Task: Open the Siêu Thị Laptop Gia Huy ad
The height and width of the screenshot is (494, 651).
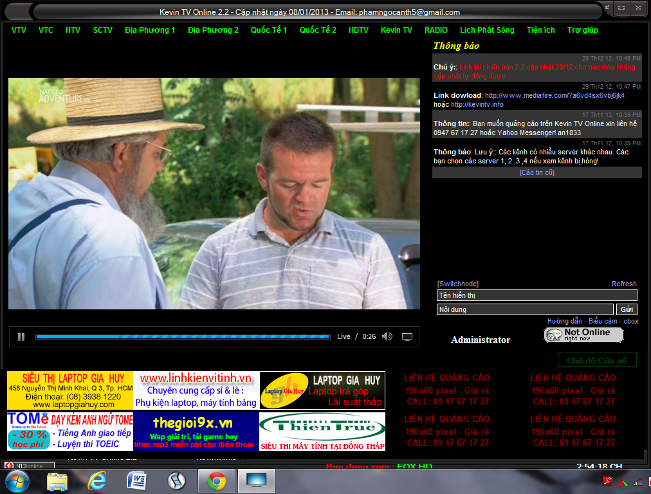Action: pyautogui.click(x=70, y=390)
